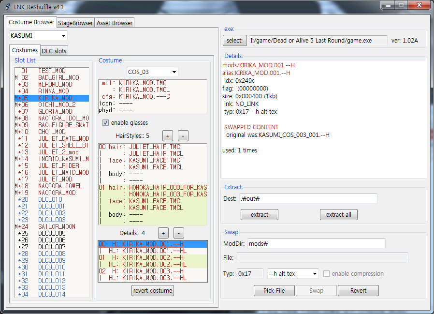Expand the COS_03 costume dropdown
Image resolution: width=434 pixels, height=314 pixels.
152,72
